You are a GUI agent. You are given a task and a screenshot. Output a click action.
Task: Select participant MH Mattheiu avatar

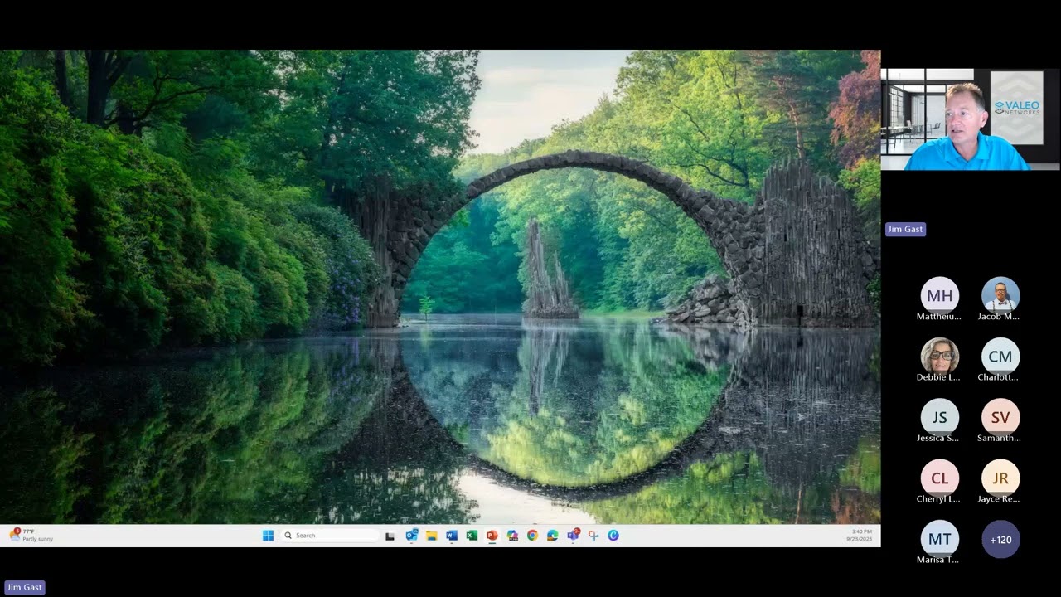939,296
